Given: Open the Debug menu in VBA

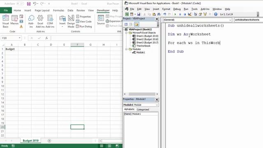Looking at the screenshot, I should 177,9.
